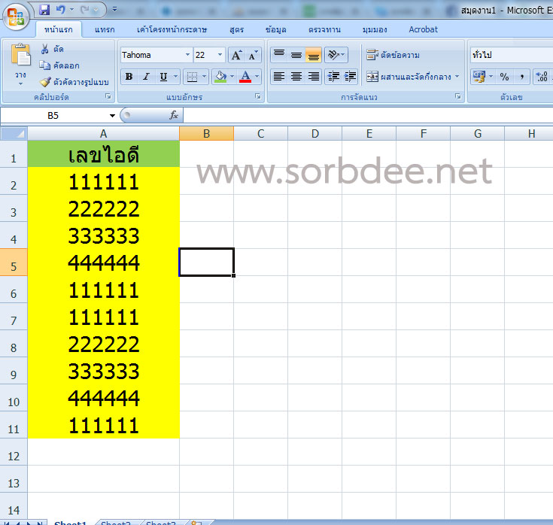
Task: Apply accounting number format icon
Action: 479,77
